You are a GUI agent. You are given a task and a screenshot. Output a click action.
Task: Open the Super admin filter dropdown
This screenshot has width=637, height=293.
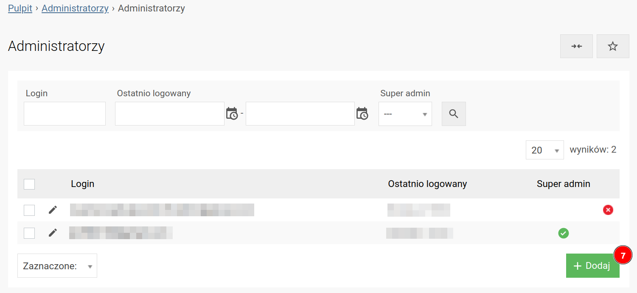405,114
